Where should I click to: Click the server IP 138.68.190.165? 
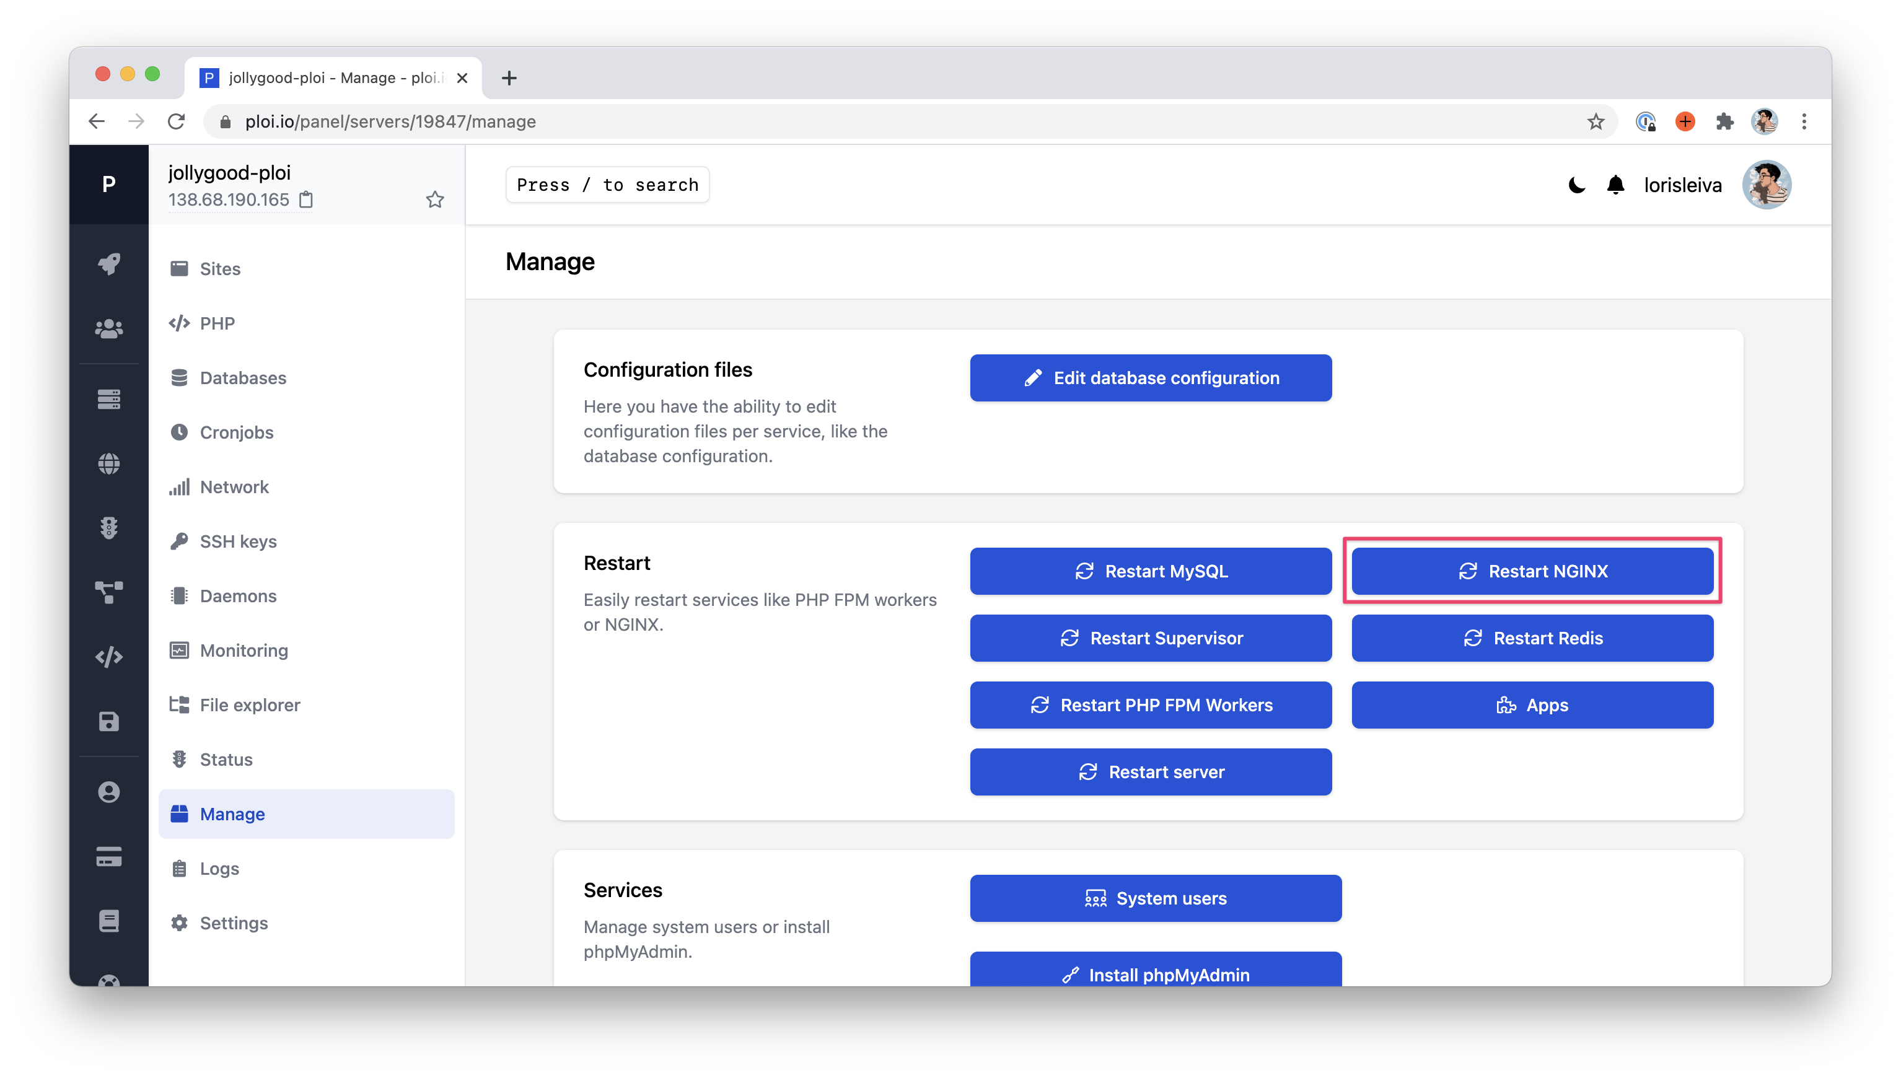pyautogui.click(x=229, y=200)
